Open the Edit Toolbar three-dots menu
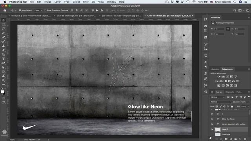 4,85
